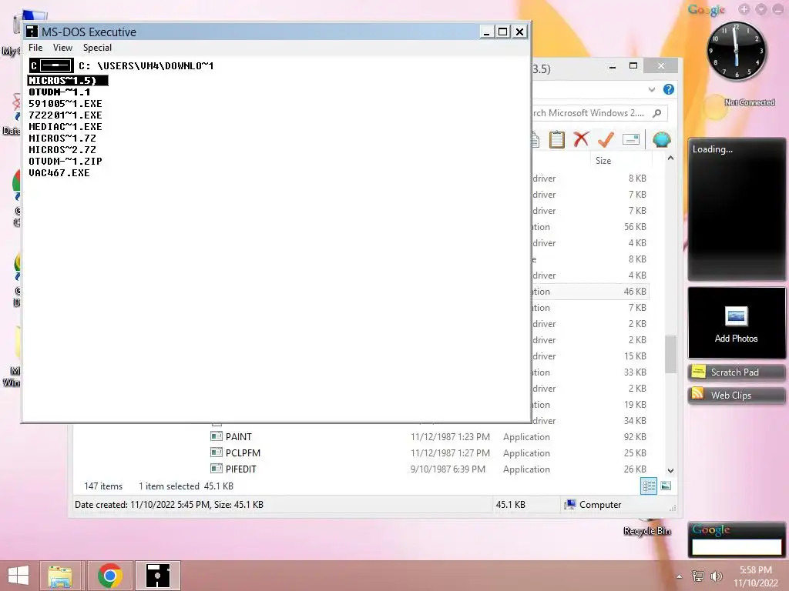The width and height of the screenshot is (789, 591).
Task: Click the Explorer scrollbar down arrow
Action: click(x=670, y=471)
